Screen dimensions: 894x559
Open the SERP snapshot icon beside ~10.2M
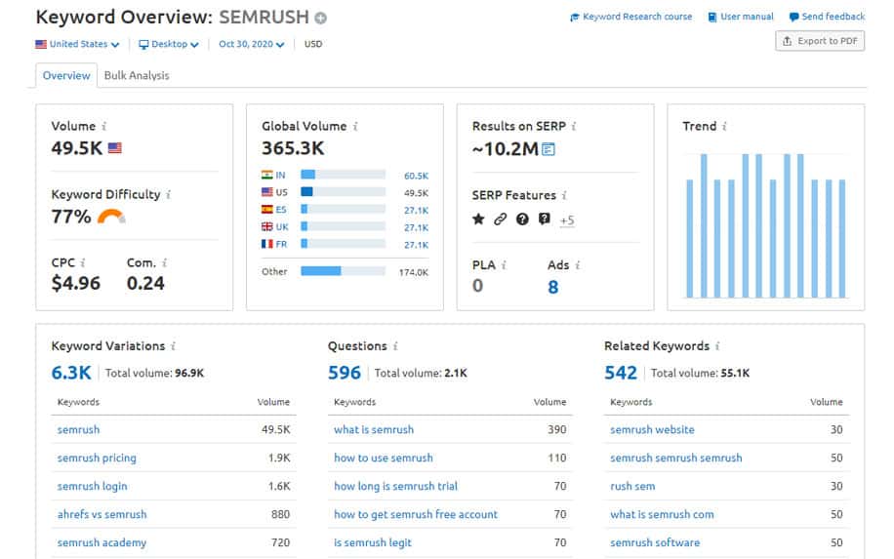coord(549,149)
